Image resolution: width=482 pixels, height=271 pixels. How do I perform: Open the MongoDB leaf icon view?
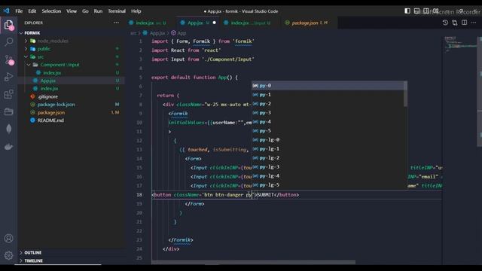(8, 129)
